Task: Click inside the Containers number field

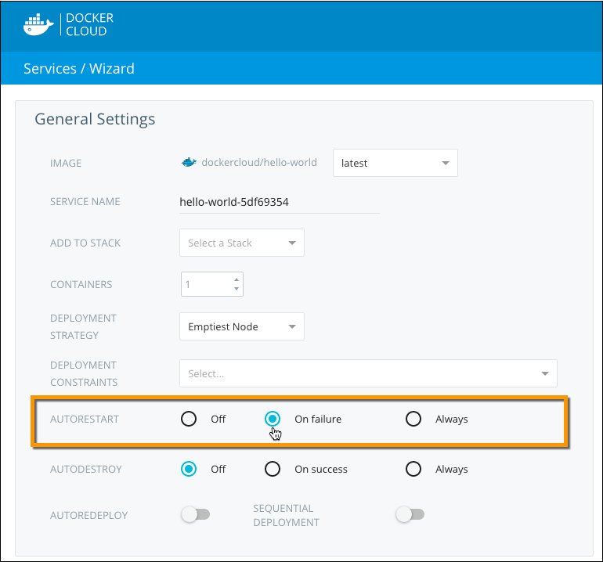Action: (x=205, y=284)
